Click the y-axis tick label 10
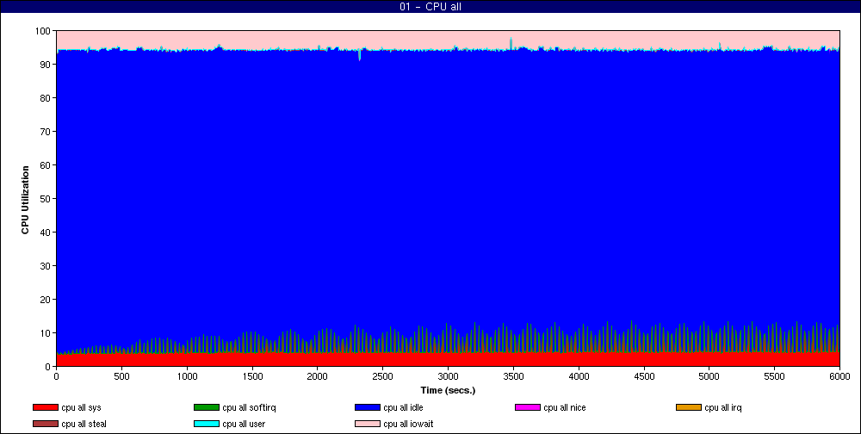 46,333
